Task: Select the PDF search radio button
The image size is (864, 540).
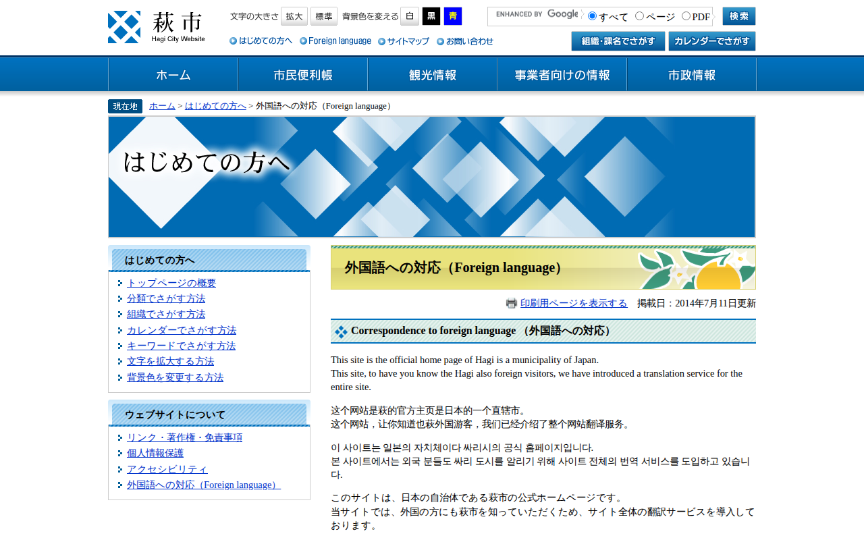Action: (686, 16)
